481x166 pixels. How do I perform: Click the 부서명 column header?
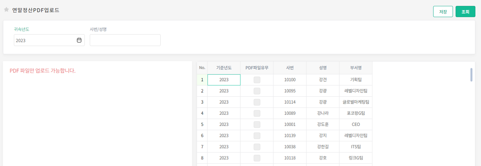355,68
